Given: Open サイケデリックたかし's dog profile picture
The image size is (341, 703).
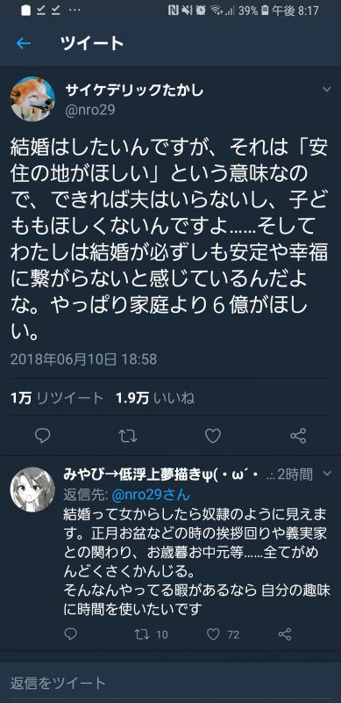Looking at the screenshot, I should [x=32, y=99].
